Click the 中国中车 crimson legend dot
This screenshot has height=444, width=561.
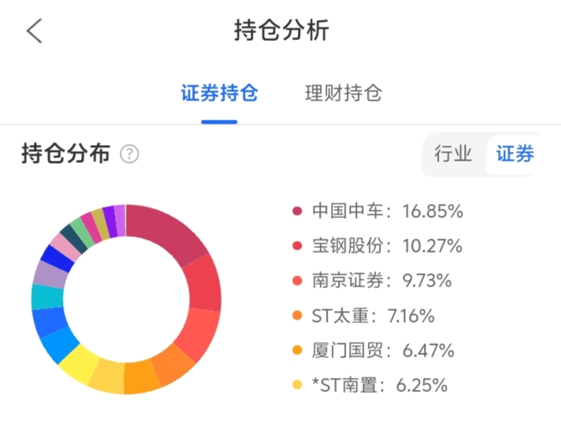tap(297, 211)
